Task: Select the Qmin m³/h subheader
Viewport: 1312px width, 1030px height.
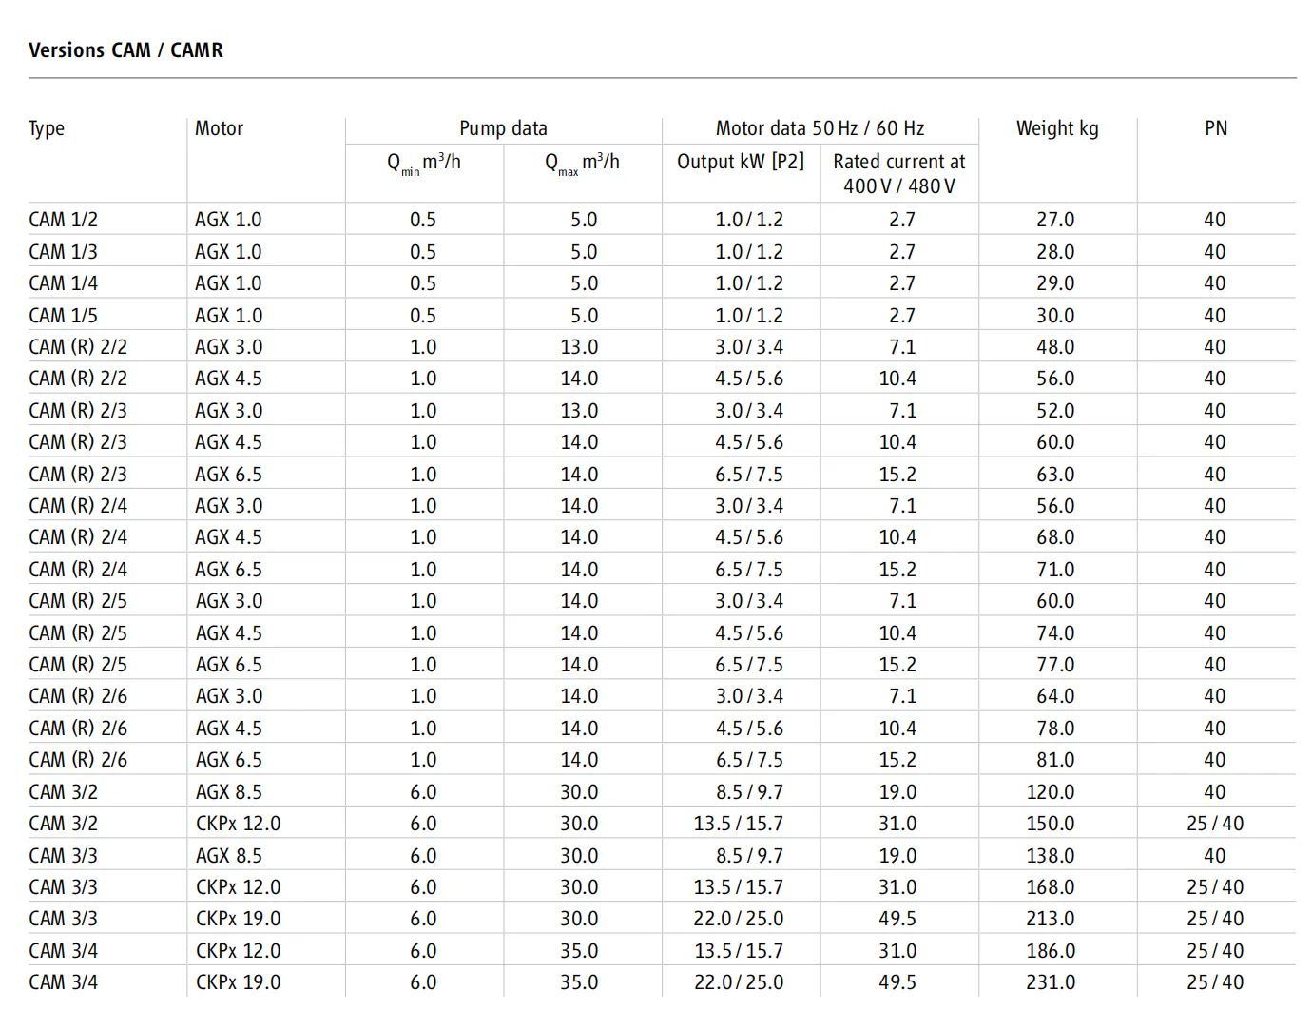Action: tap(423, 163)
